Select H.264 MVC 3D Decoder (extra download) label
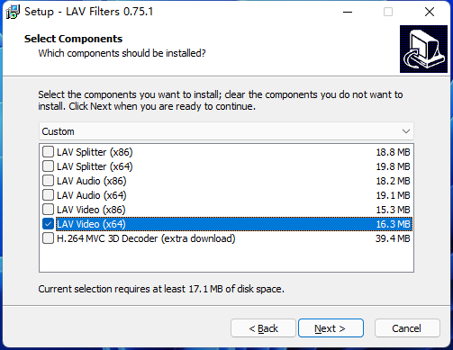 (x=146, y=238)
